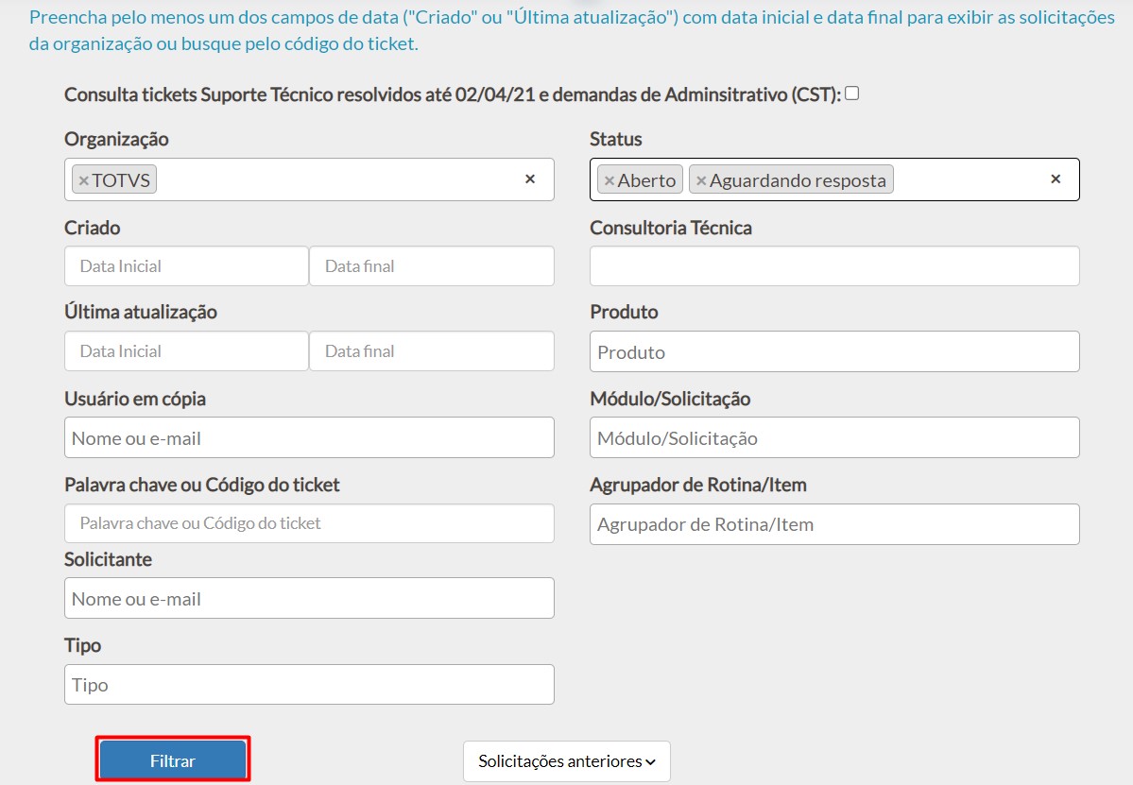Open the Módulo/Solicitação selection field
Screen dimensions: 1133x785
(x=834, y=437)
